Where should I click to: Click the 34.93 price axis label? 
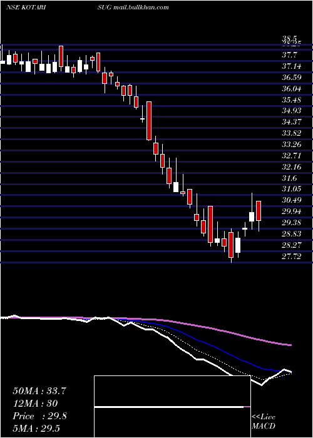pyautogui.click(x=291, y=111)
